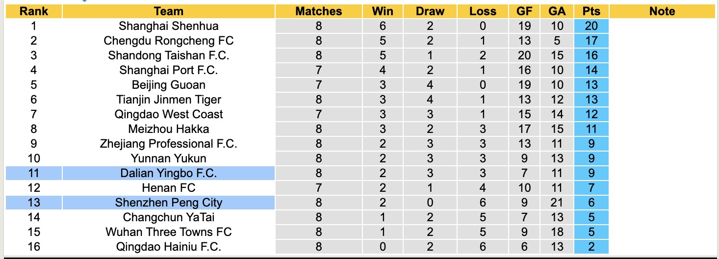
Task: Select Meizhou Hakka team name
Action: [x=168, y=129]
